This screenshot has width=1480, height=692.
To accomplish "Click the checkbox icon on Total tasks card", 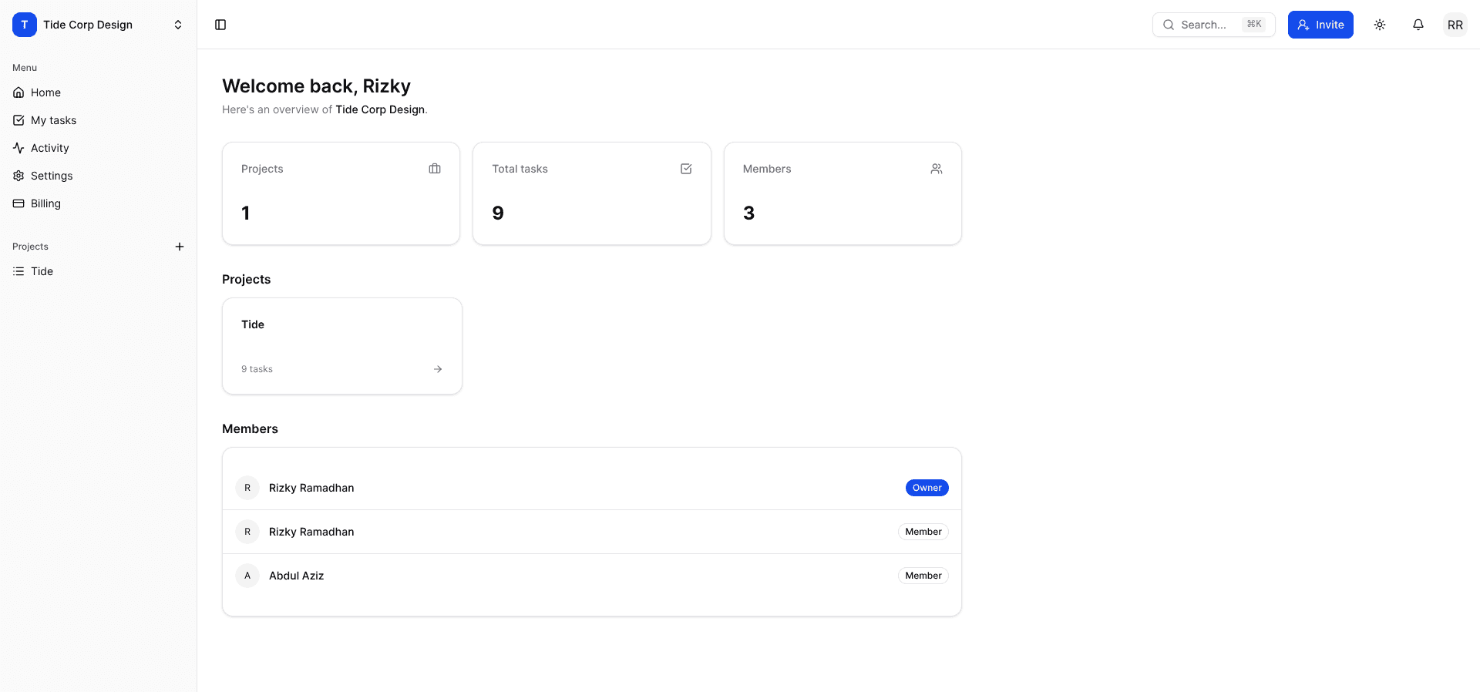I will 686,169.
